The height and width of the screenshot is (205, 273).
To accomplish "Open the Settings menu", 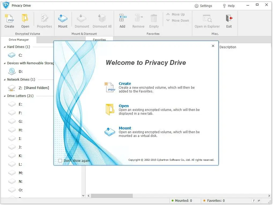I will 203,6.
